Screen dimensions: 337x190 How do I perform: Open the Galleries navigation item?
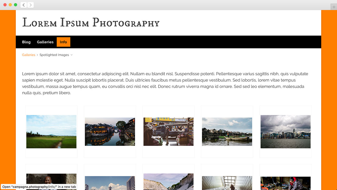45,42
